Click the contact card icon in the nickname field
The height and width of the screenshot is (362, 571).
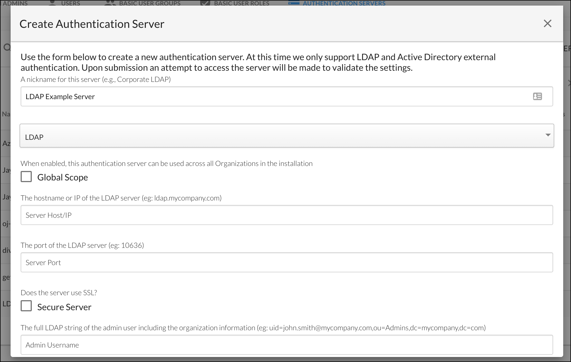[x=537, y=96]
